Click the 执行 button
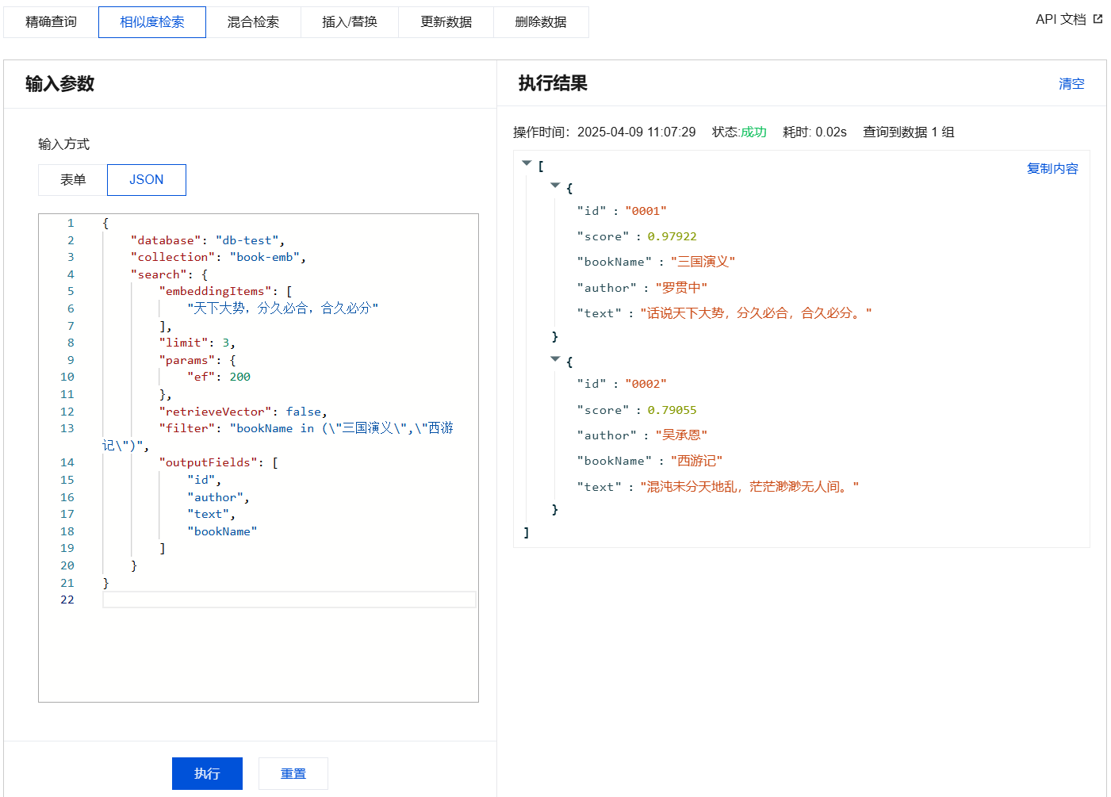1111x797 pixels. 207,773
